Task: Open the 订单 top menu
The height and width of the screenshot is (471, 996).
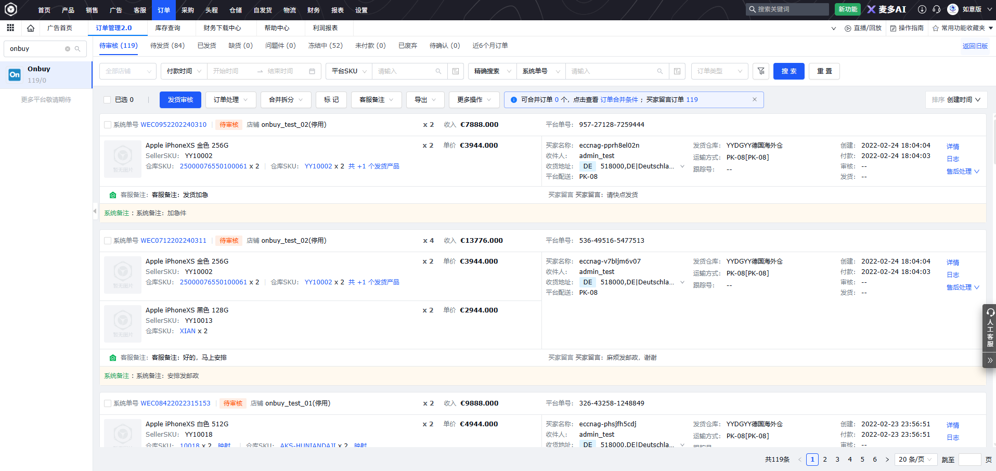Action: tap(164, 10)
